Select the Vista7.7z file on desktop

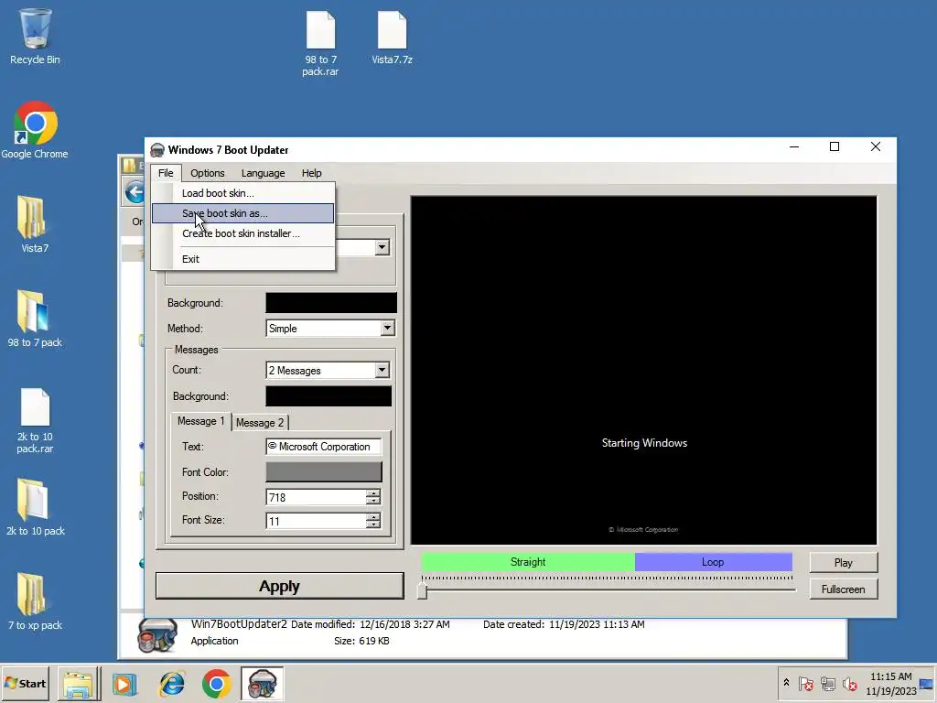tap(392, 38)
